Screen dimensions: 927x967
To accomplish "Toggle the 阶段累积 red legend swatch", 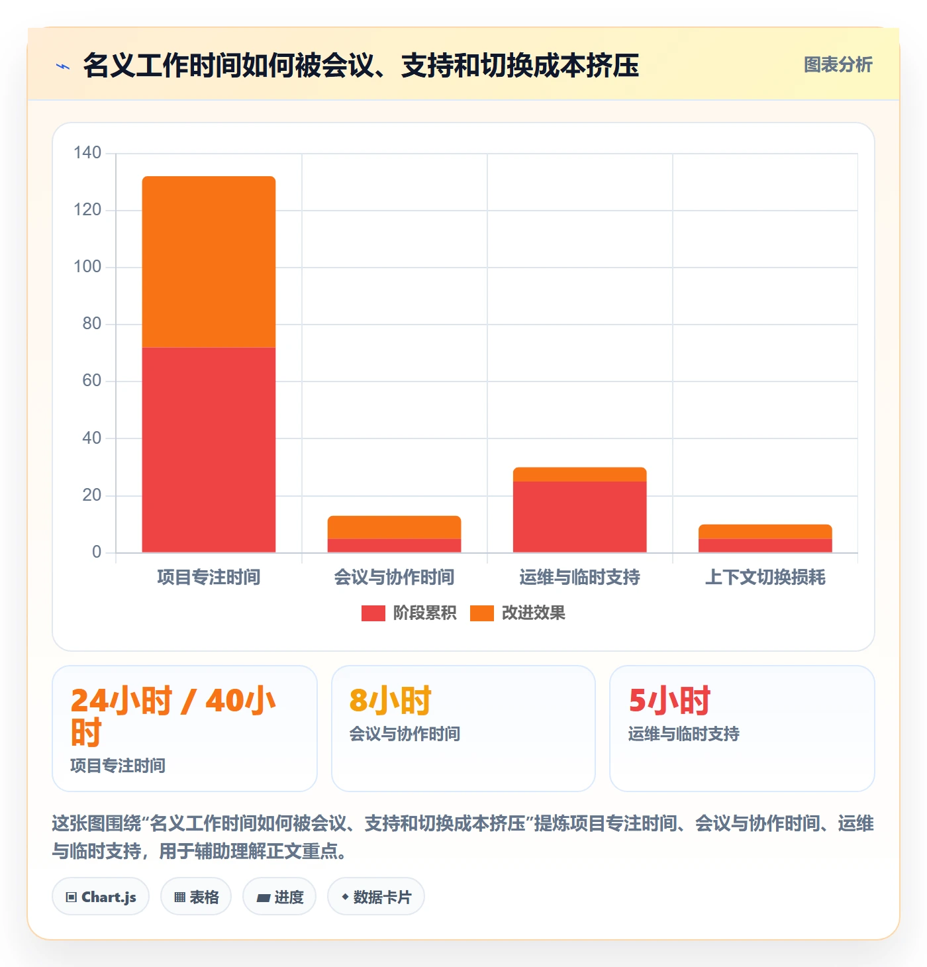I will 373,613.
